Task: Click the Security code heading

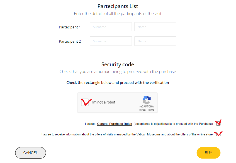Action: [x=118, y=64]
